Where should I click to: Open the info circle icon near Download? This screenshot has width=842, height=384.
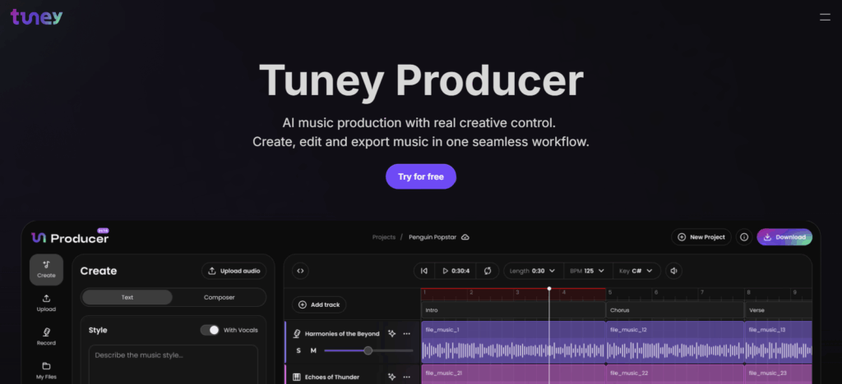(x=743, y=237)
